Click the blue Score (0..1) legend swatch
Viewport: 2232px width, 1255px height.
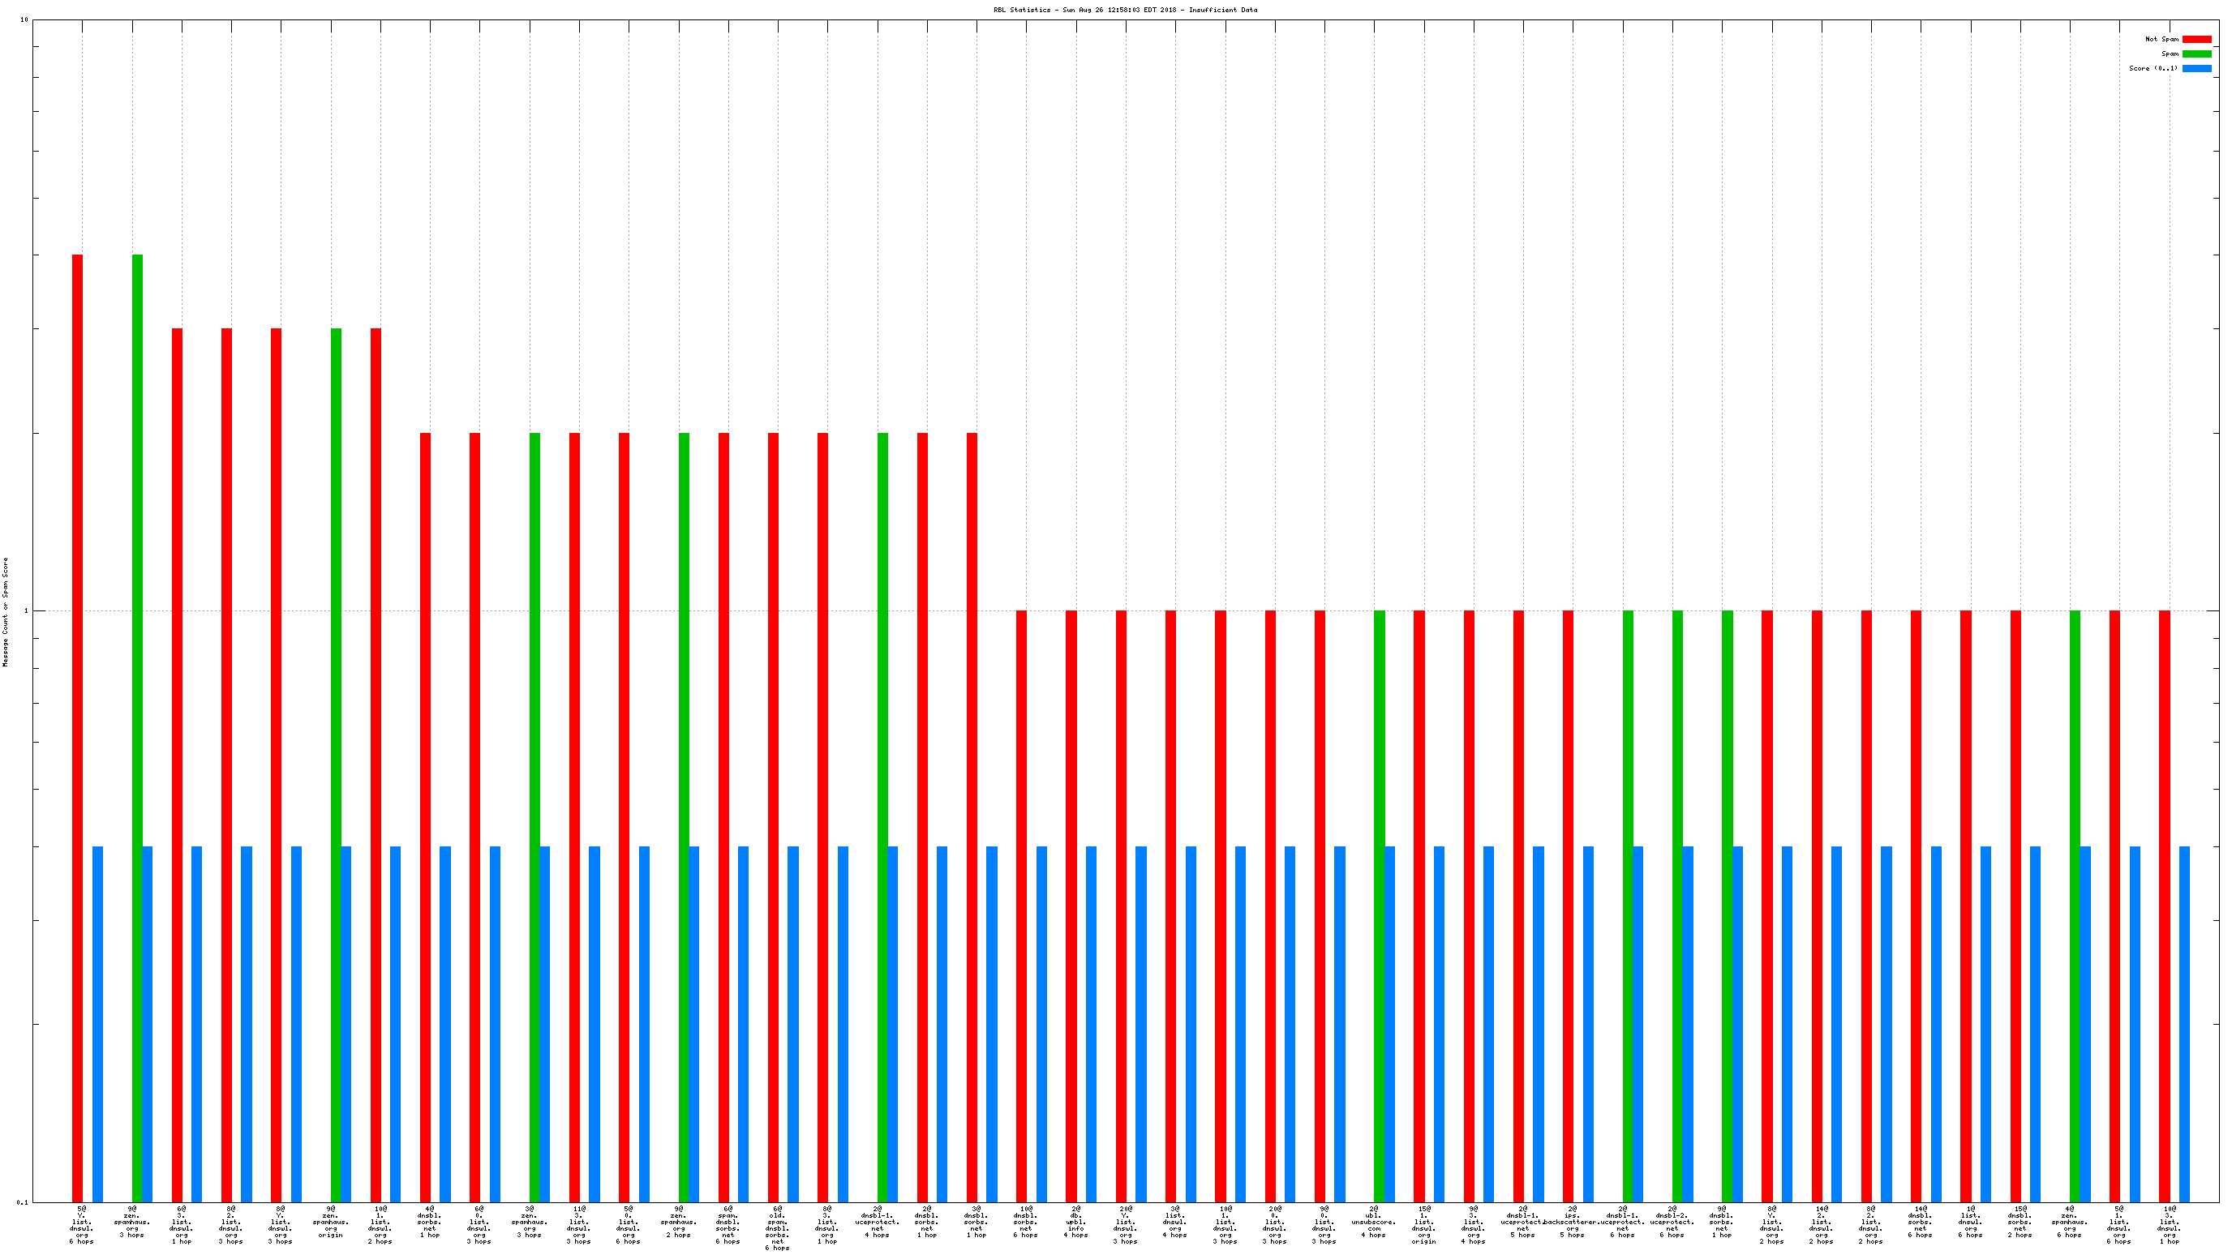click(2196, 68)
